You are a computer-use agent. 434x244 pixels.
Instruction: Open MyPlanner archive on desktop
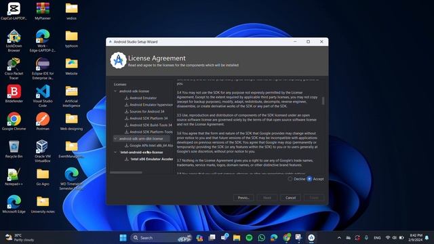point(43,11)
